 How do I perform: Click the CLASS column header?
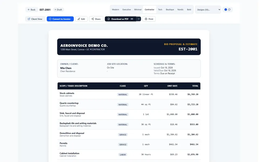coord(123,86)
